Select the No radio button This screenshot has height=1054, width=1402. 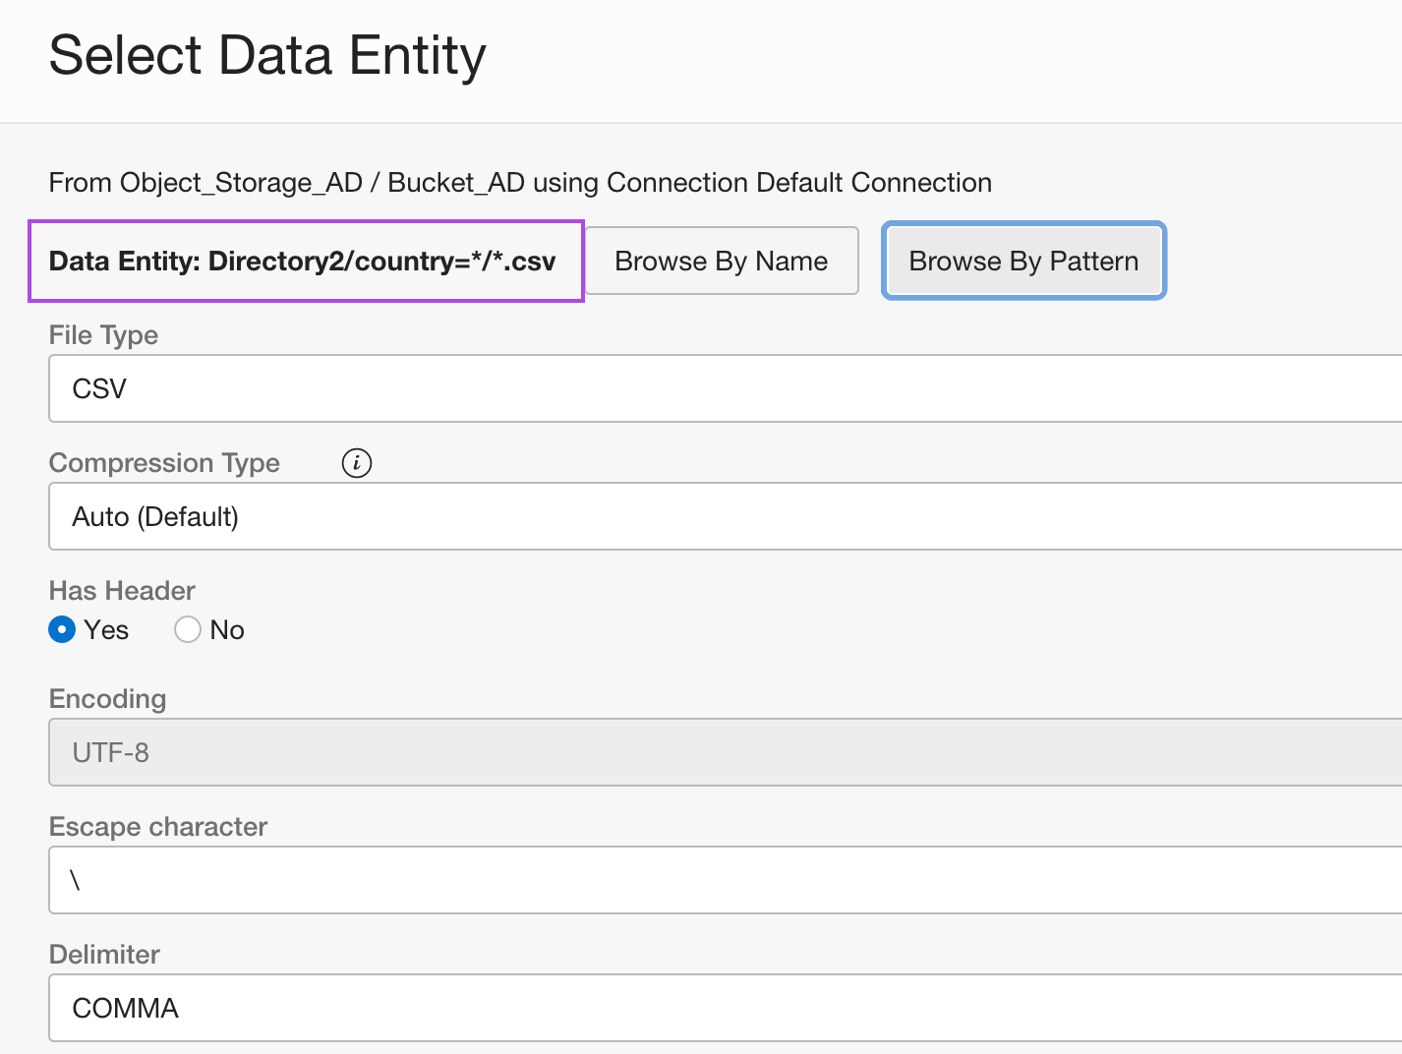(188, 630)
